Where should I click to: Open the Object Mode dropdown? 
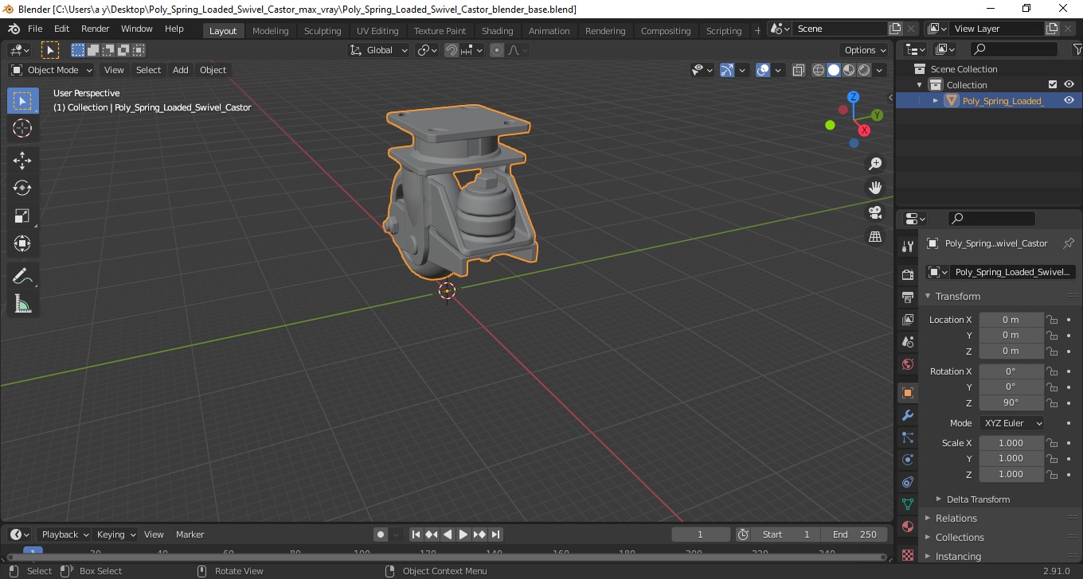click(52, 70)
